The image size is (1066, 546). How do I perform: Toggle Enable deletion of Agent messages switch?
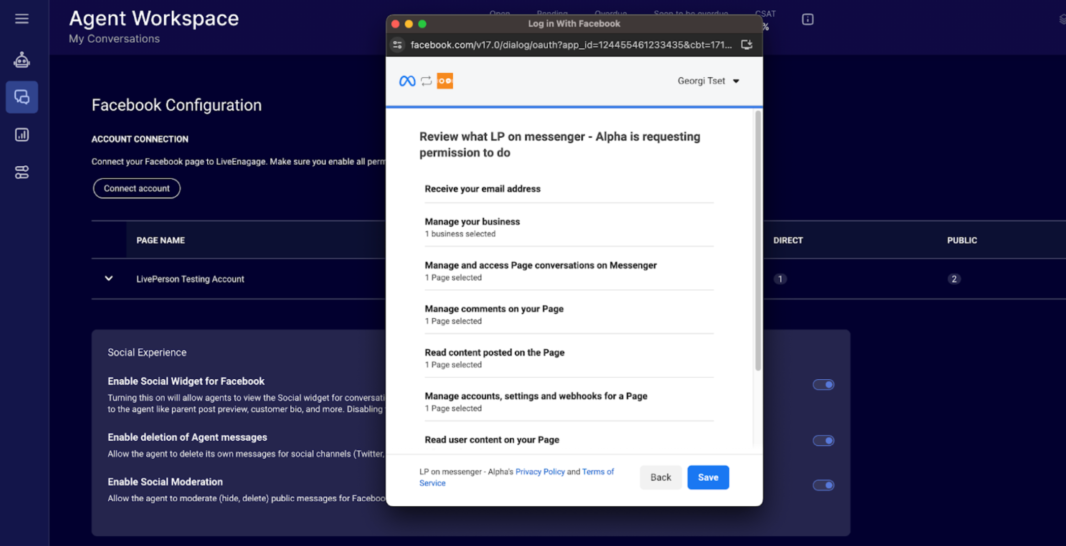pos(823,441)
